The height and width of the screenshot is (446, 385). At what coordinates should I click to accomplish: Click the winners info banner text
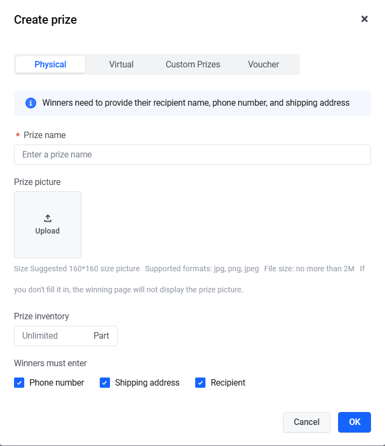tap(196, 103)
